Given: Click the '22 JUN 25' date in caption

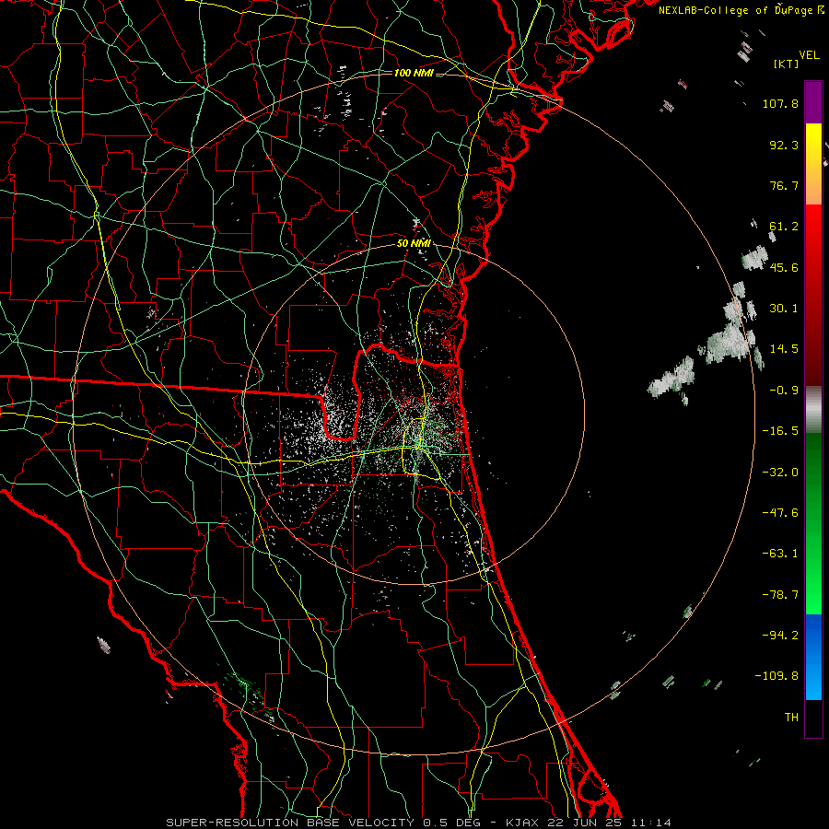Looking at the screenshot, I should tap(584, 823).
